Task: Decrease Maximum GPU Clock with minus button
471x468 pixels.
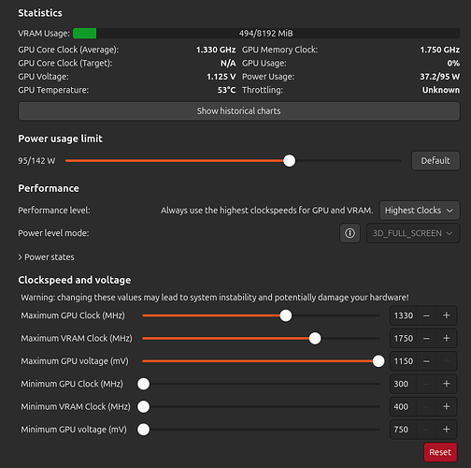Action: [x=426, y=315]
